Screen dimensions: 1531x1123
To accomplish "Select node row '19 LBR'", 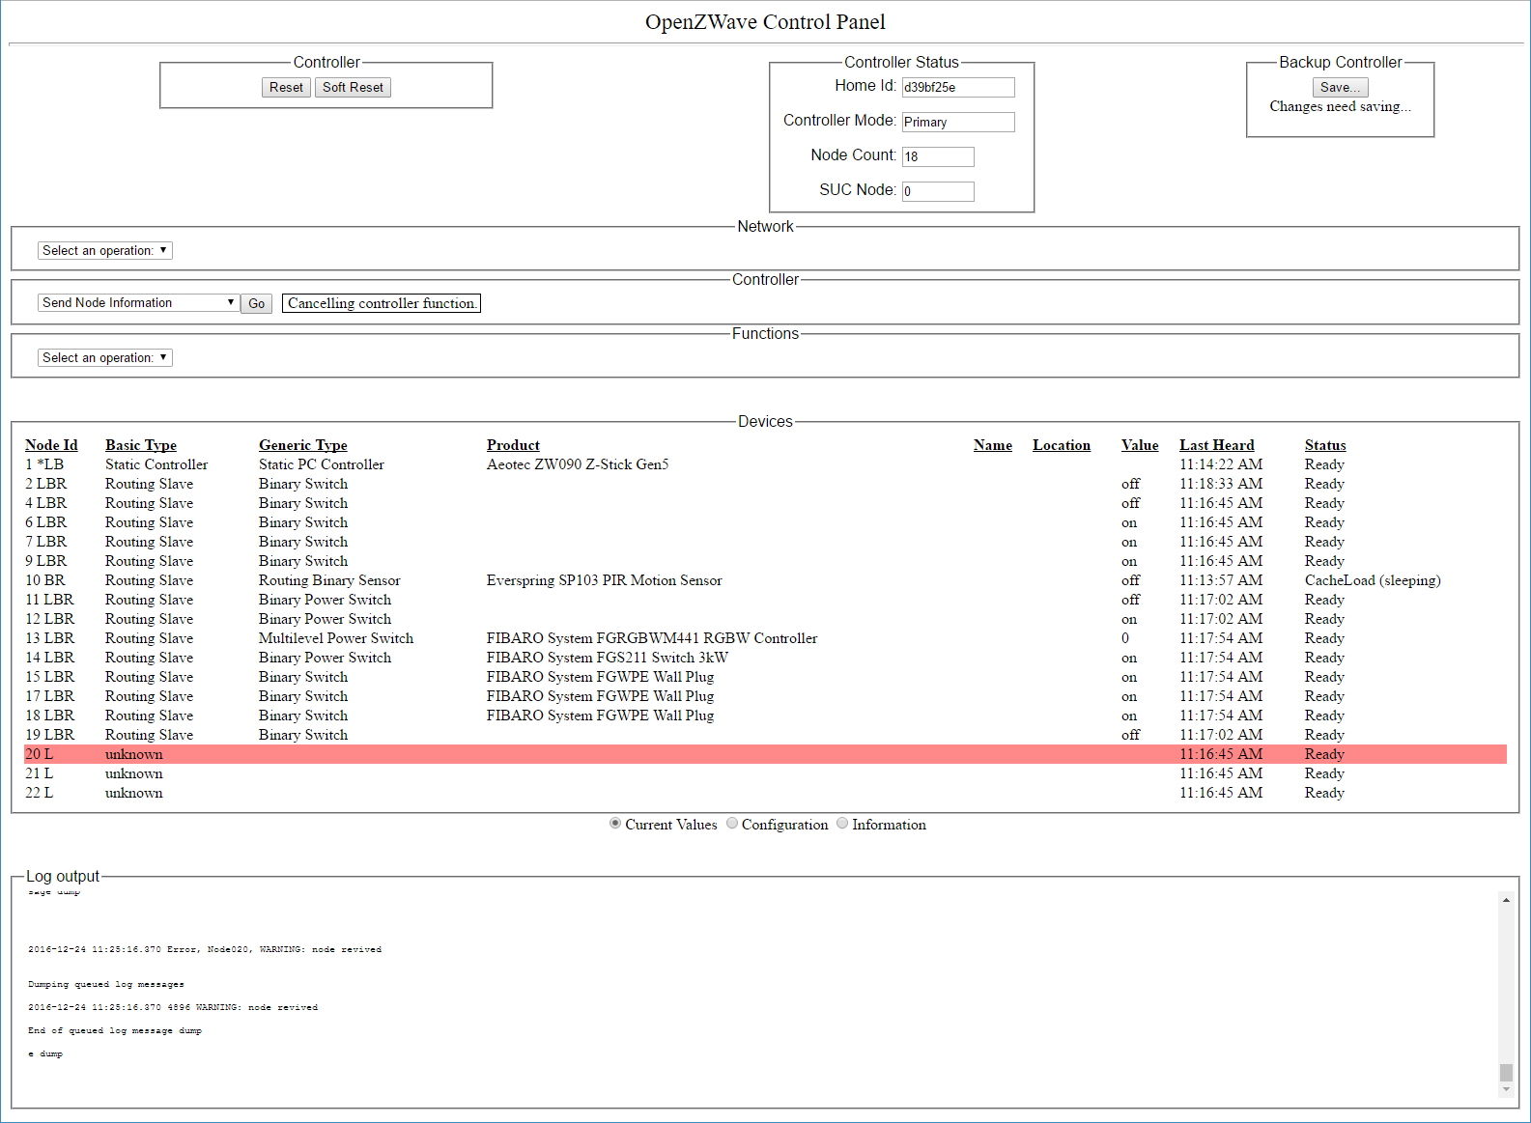I will tap(765, 735).
